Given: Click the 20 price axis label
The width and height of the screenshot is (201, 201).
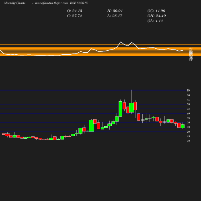Looking at the screenshot, I should pos(189,132).
